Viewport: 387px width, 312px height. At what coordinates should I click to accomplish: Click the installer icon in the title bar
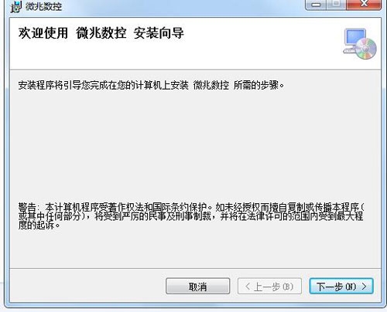tap(16, 6)
